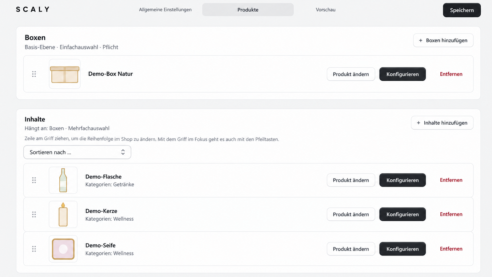This screenshot has height=277, width=492.
Task: Open Konfigurieren for Demo-Kerze
Action: [x=403, y=214]
